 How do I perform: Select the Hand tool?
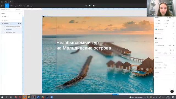coord(28,5)
